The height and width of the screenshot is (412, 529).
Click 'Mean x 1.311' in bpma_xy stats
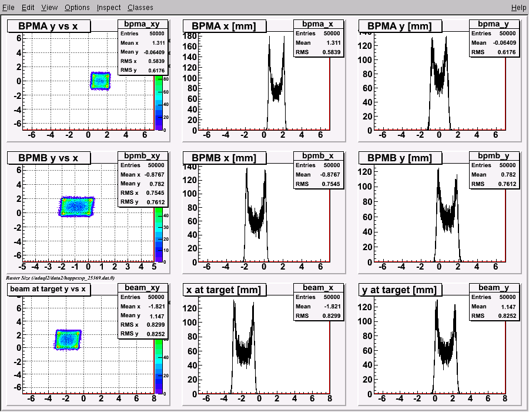(x=142, y=43)
